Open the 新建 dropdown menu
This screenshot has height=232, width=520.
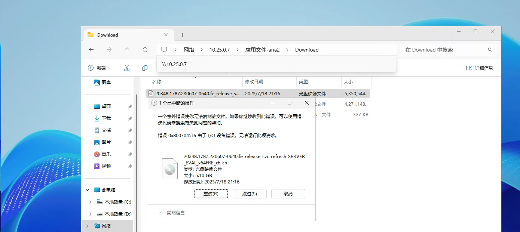[x=99, y=68]
